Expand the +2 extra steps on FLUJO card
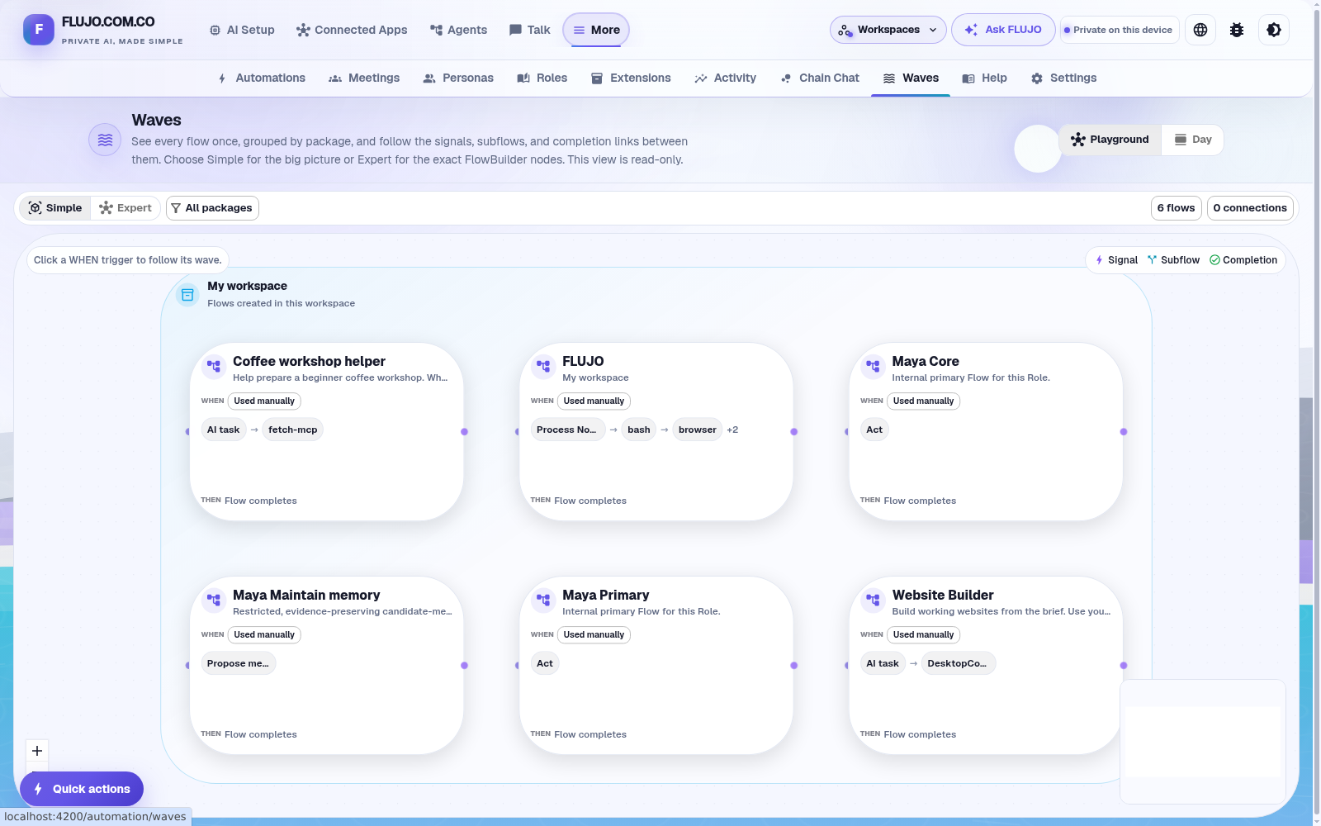The image size is (1321, 826). pos(732,430)
